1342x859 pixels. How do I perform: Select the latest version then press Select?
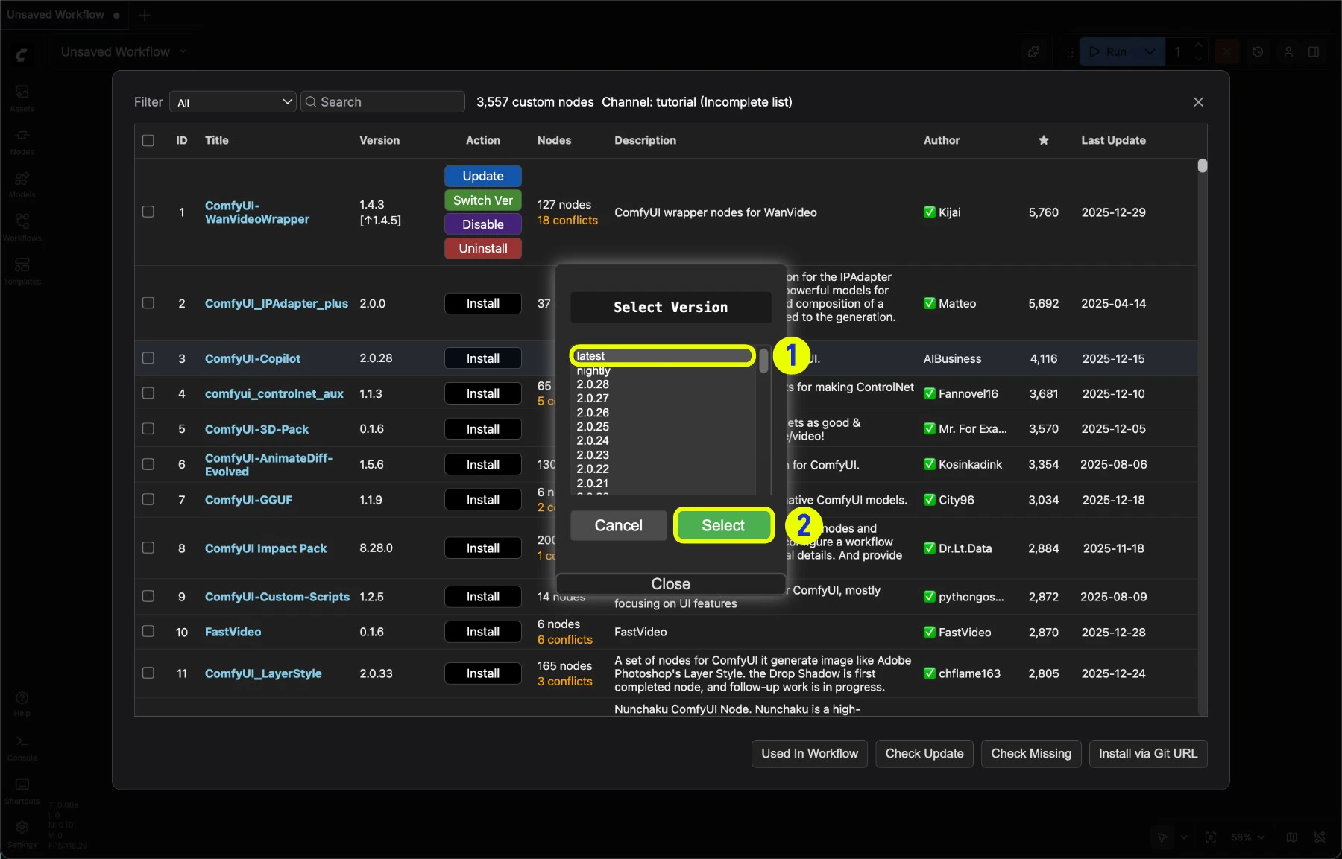[722, 525]
